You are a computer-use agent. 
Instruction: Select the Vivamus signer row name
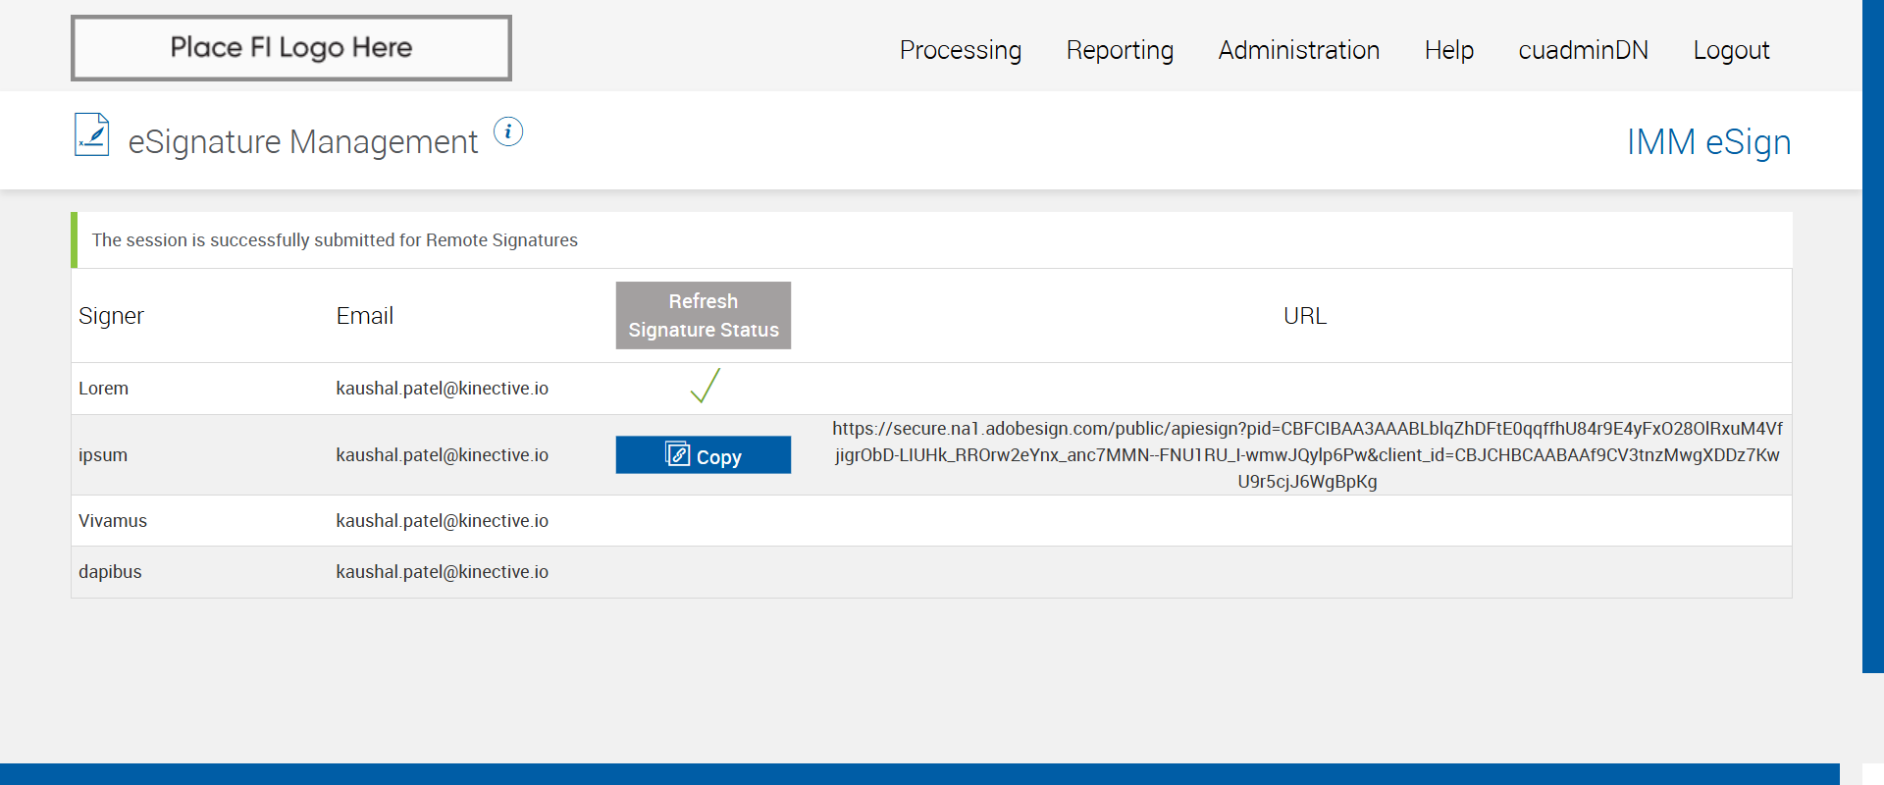point(113,521)
